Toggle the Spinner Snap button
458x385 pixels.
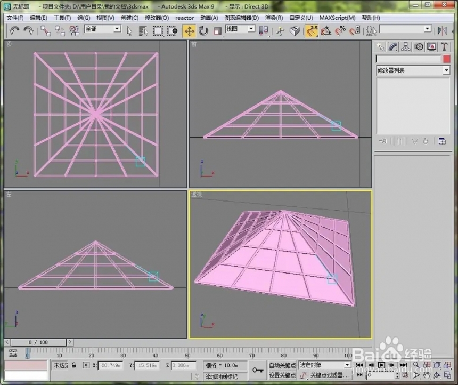(x=355, y=31)
